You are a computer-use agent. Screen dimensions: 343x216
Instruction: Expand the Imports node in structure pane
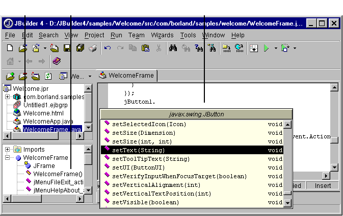(x=7, y=150)
